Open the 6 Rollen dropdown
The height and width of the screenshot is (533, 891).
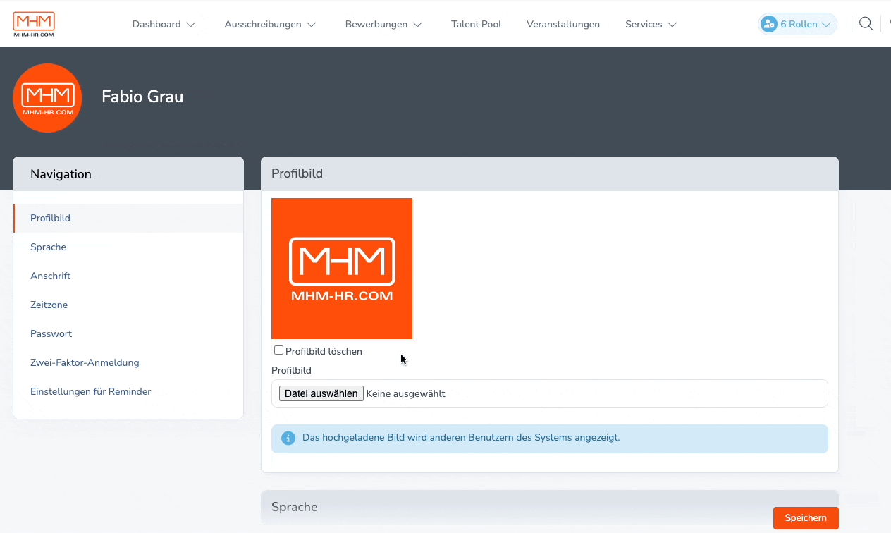coord(798,24)
